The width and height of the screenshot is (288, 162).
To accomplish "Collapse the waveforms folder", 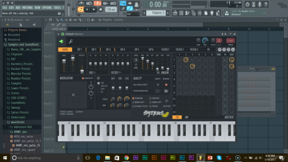I will click(18, 122).
